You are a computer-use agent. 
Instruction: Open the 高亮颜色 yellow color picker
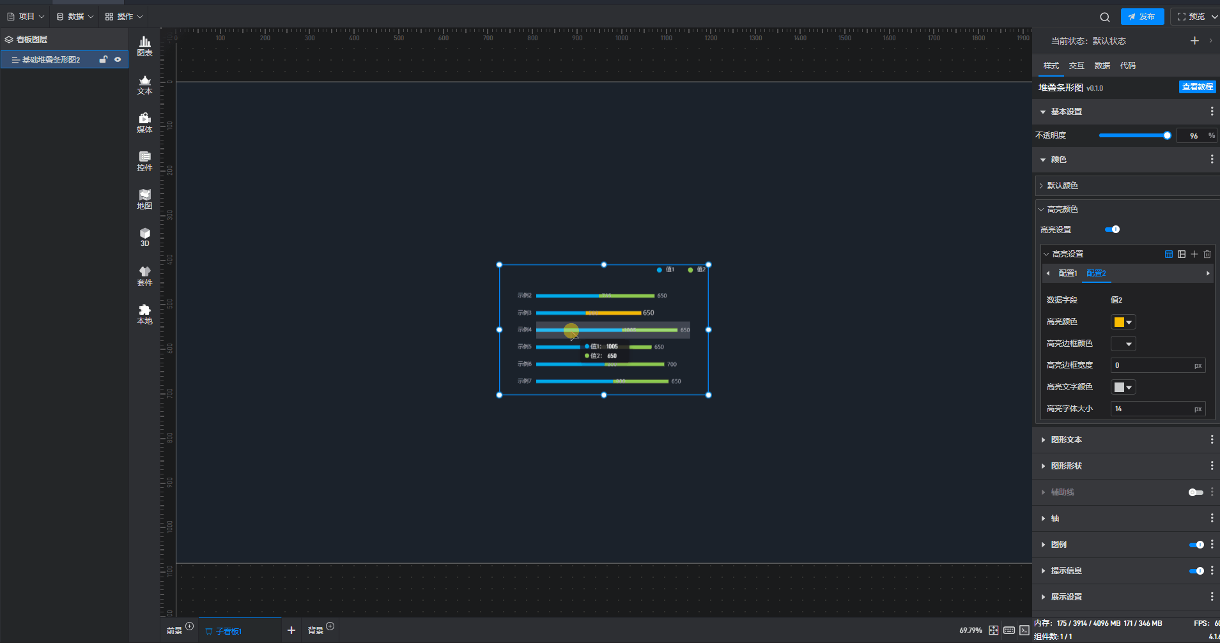coord(1123,322)
